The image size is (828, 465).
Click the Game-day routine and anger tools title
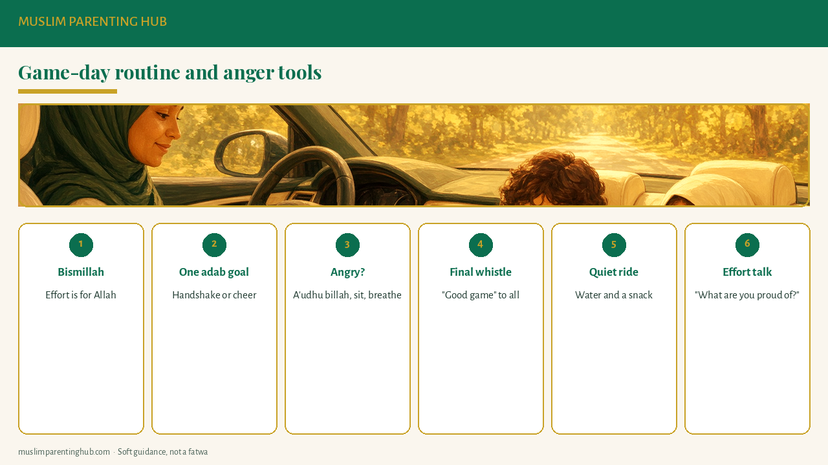pyautogui.click(x=169, y=72)
